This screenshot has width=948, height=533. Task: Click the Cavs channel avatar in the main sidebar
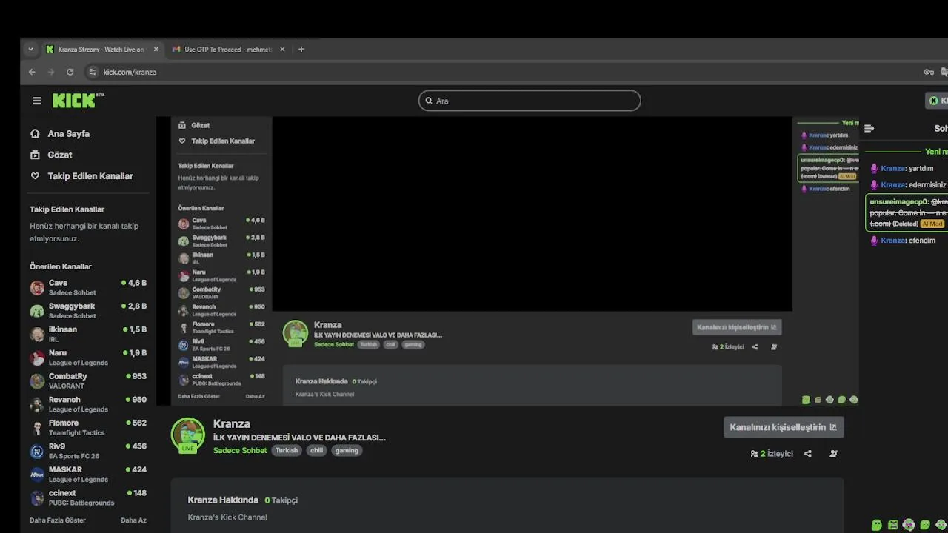(x=37, y=288)
